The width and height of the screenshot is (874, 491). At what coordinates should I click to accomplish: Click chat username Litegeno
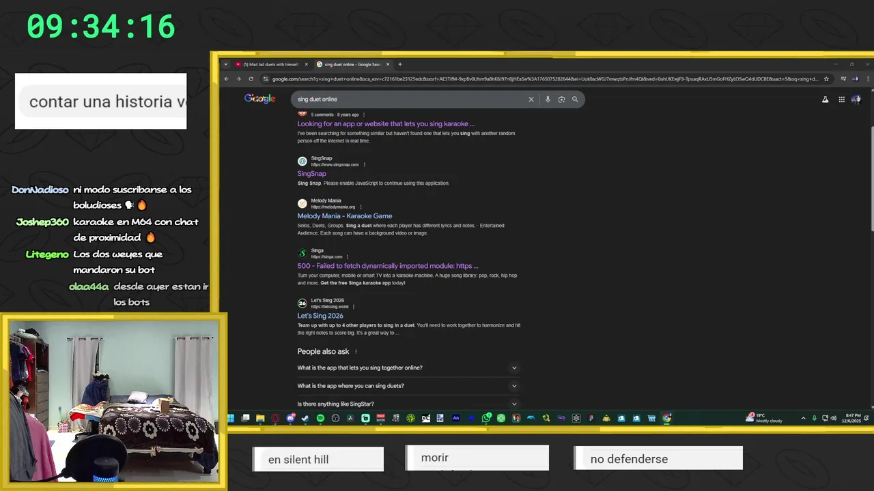click(47, 254)
